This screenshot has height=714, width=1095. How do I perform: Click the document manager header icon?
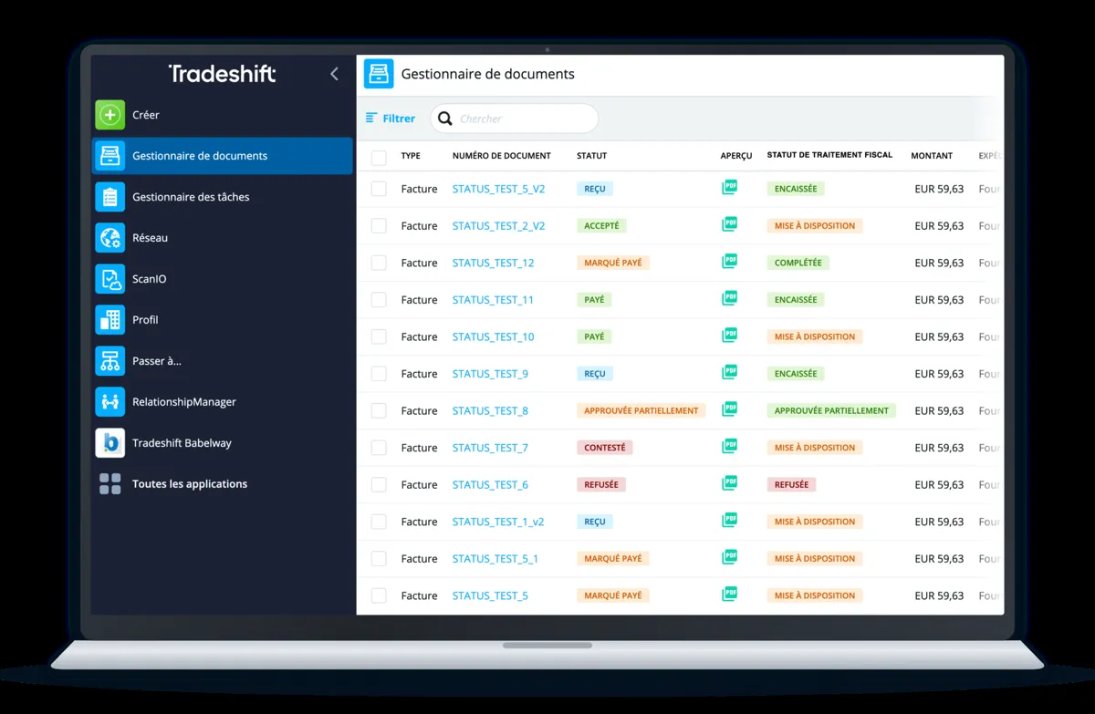(x=379, y=74)
